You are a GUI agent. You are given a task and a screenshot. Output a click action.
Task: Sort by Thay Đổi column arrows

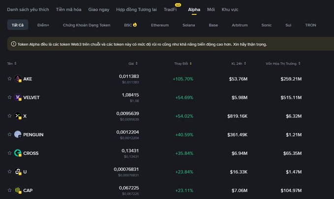coord(191,63)
